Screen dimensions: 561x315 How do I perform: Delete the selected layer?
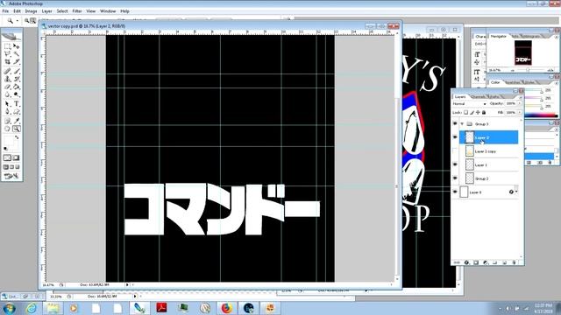[x=515, y=262]
